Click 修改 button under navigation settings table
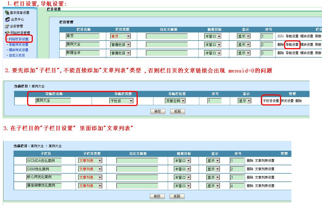The image size is (322, 205). coord(157,111)
